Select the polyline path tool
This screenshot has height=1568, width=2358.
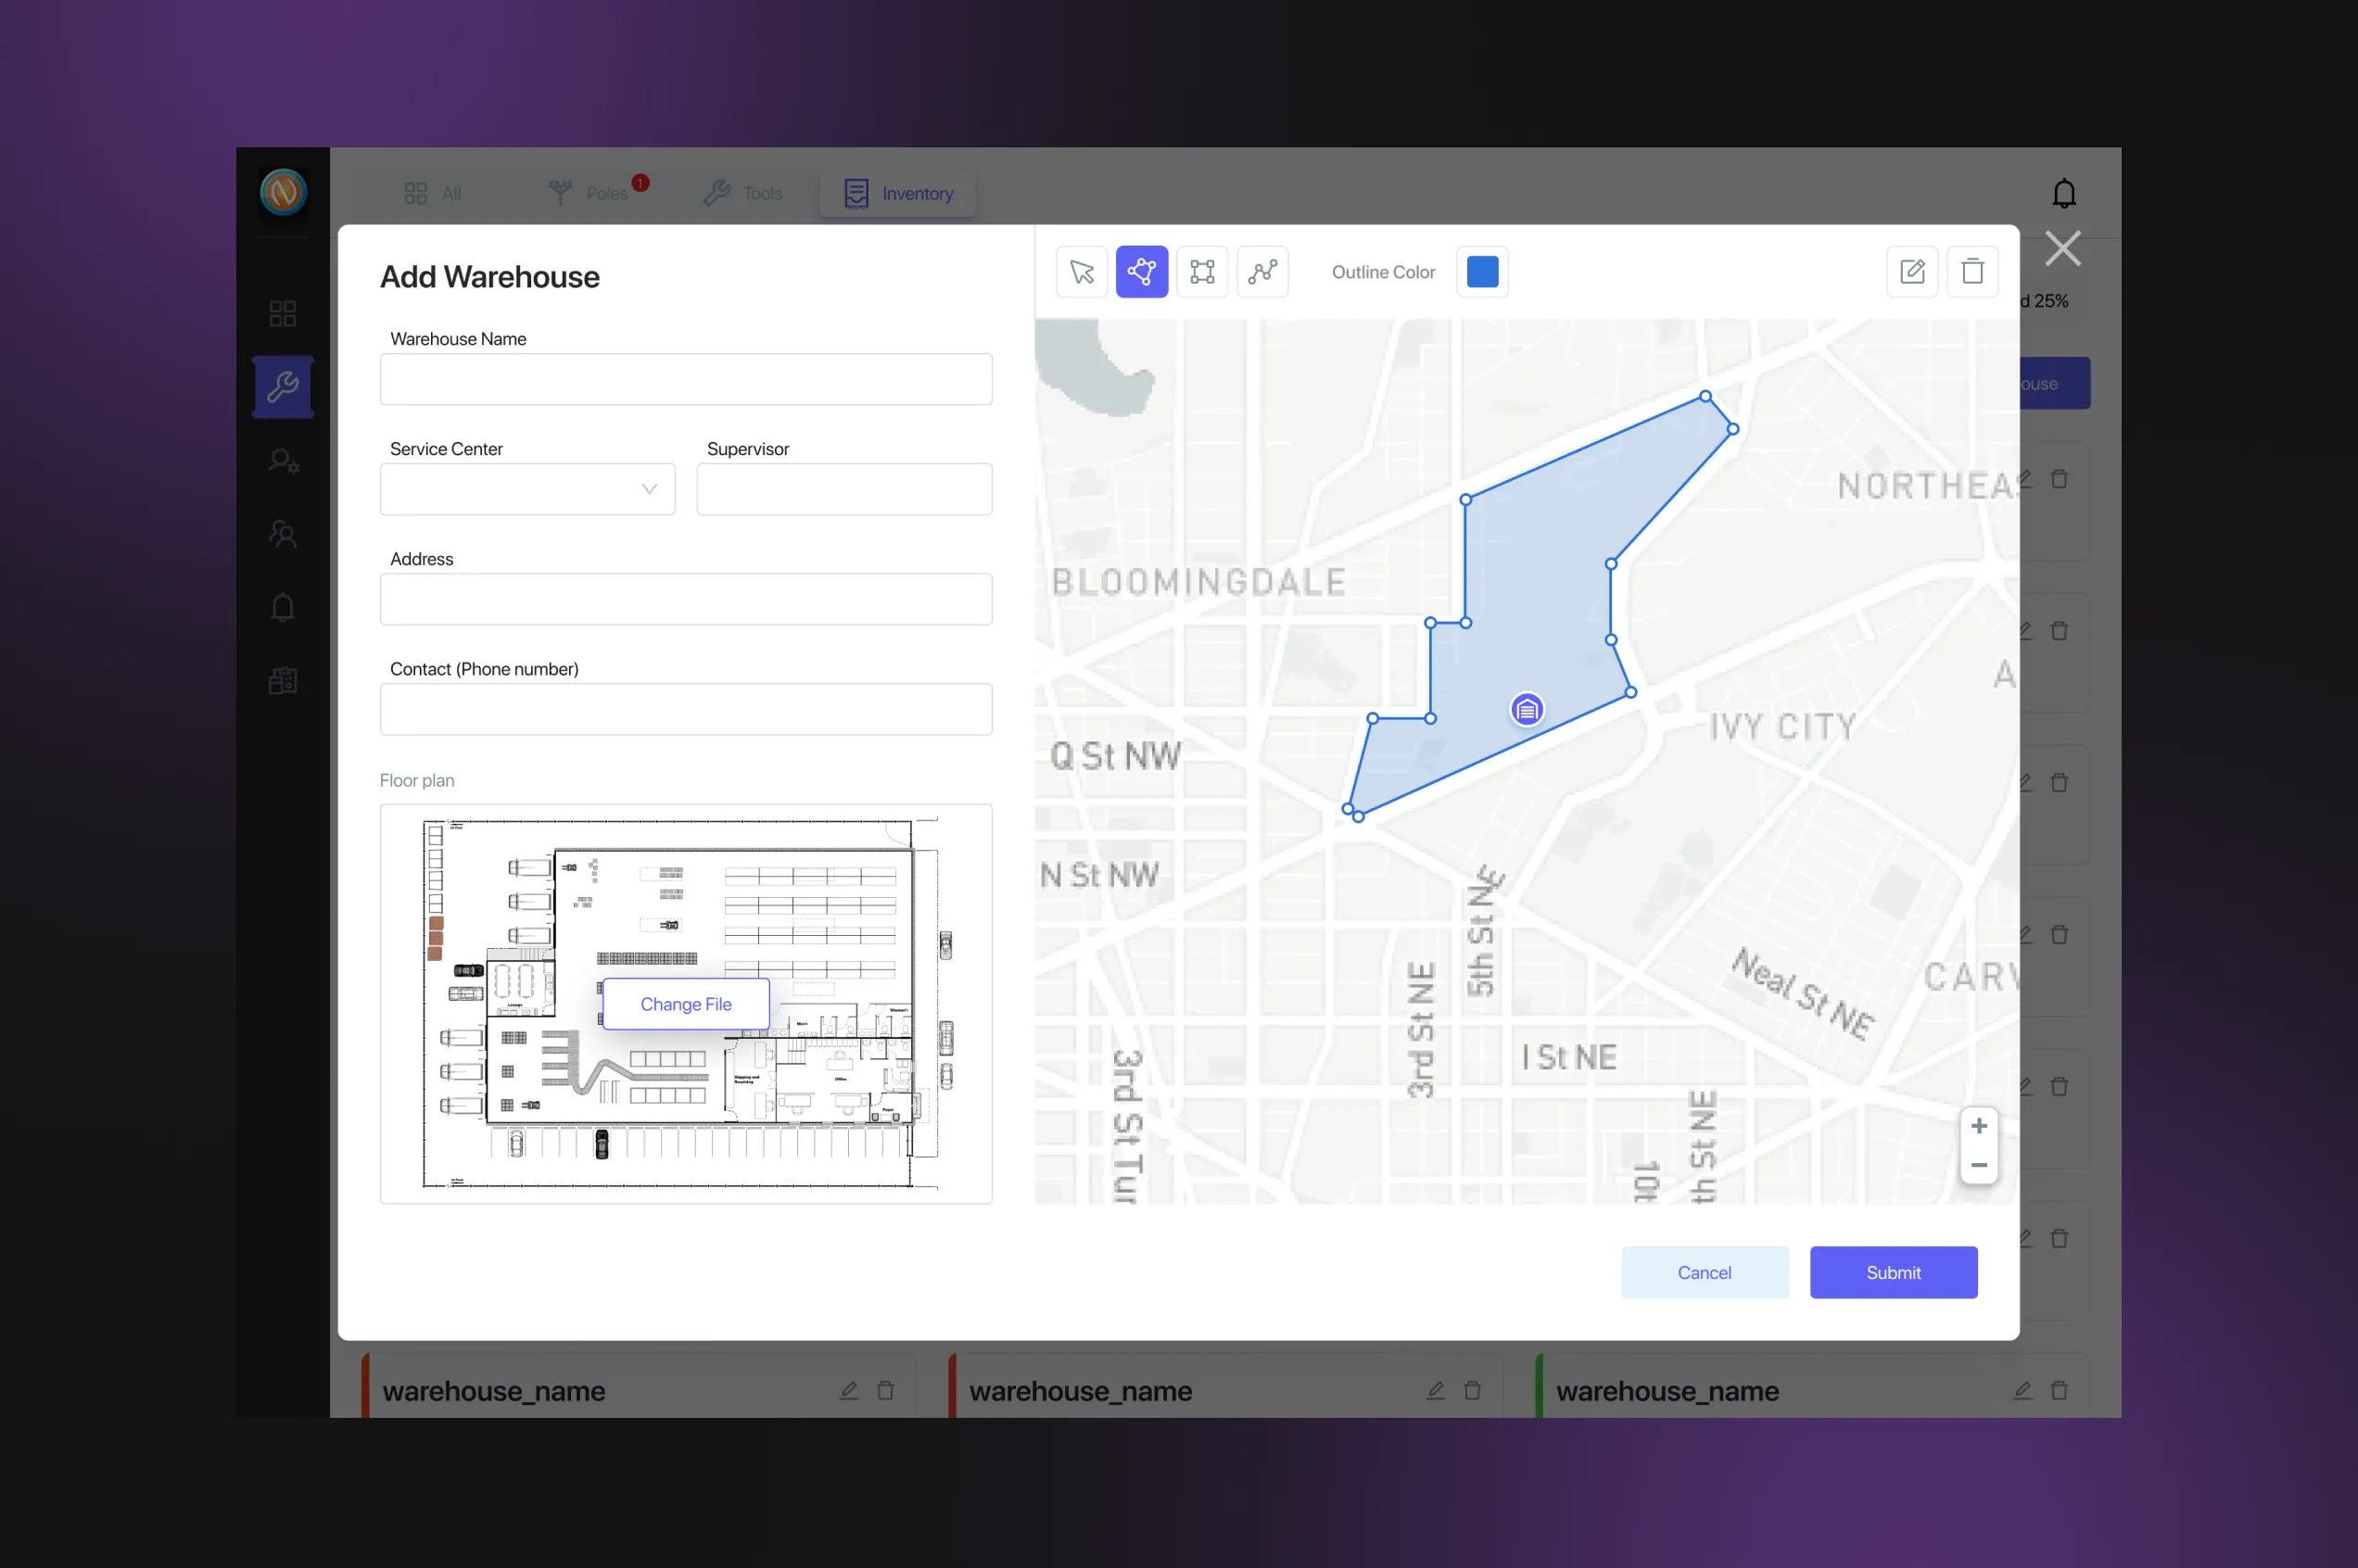coord(1262,272)
